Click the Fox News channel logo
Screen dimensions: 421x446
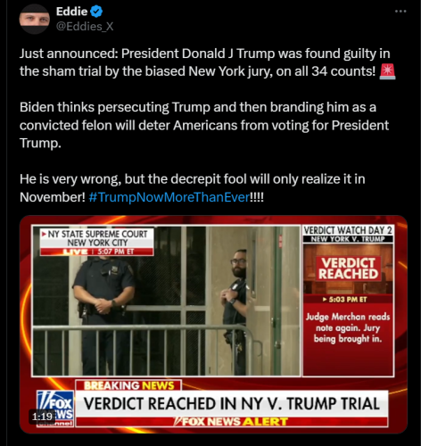coord(55,409)
